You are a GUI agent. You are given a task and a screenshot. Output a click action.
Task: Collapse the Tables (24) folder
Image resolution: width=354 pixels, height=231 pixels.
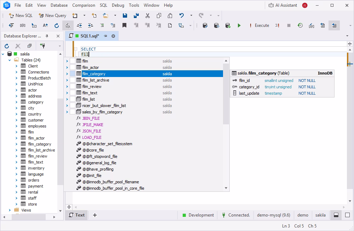(10, 60)
